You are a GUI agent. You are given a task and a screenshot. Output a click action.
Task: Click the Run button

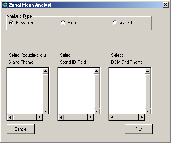(138, 129)
